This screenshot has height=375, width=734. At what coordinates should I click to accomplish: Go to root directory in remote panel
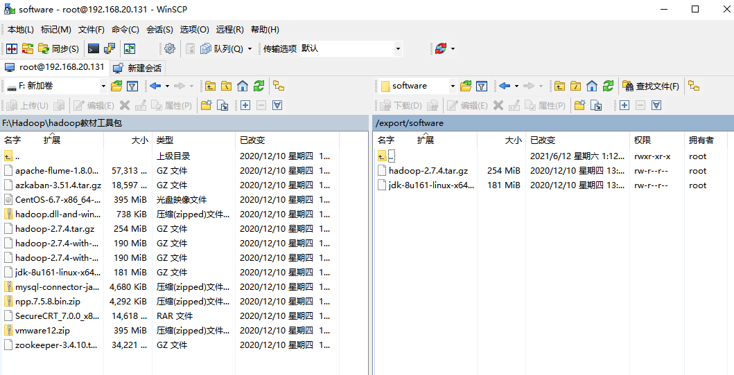coord(575,86)
